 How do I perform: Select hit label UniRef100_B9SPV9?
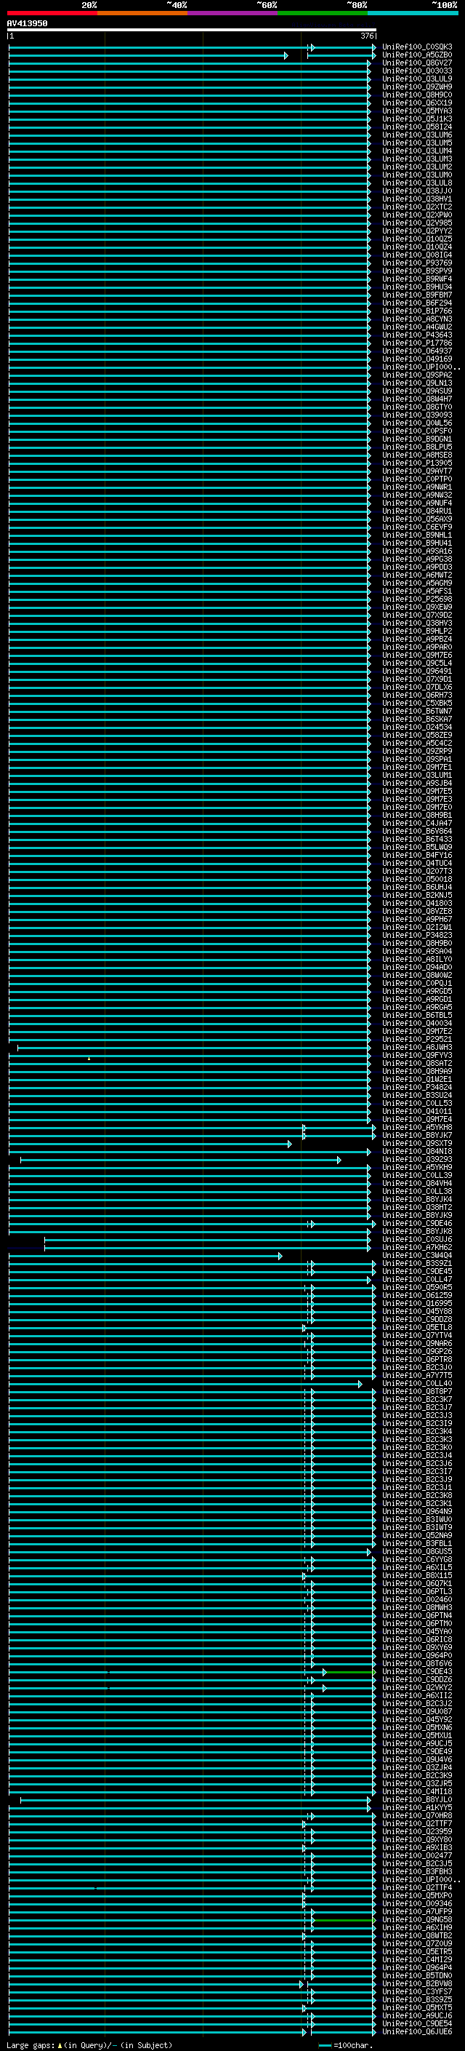417,271
